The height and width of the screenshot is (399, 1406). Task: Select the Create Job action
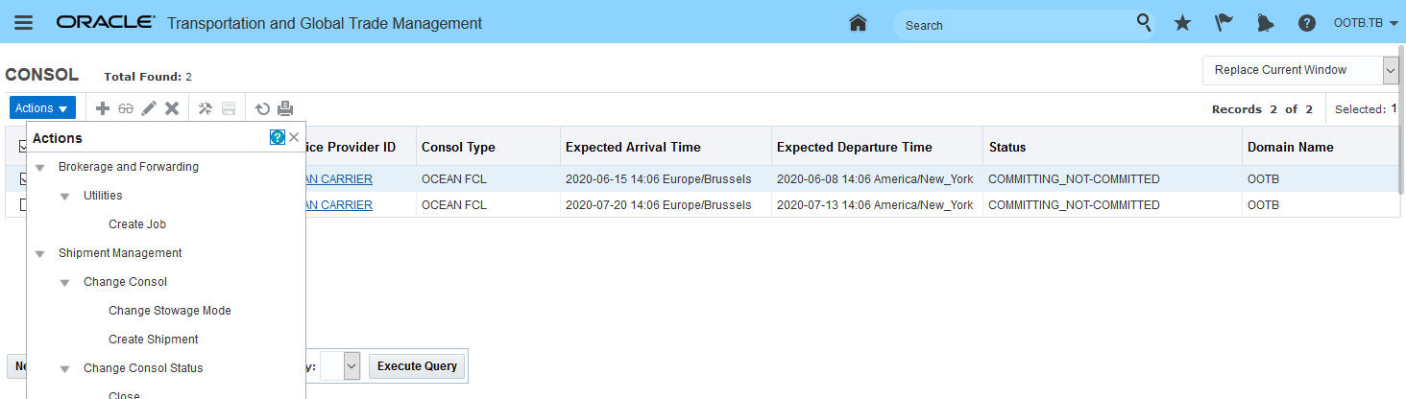coord(137,224)
